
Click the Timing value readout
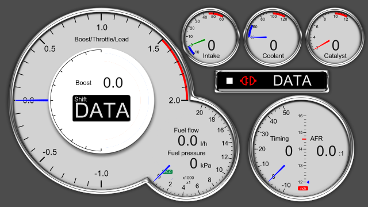(x=289, y=151)
